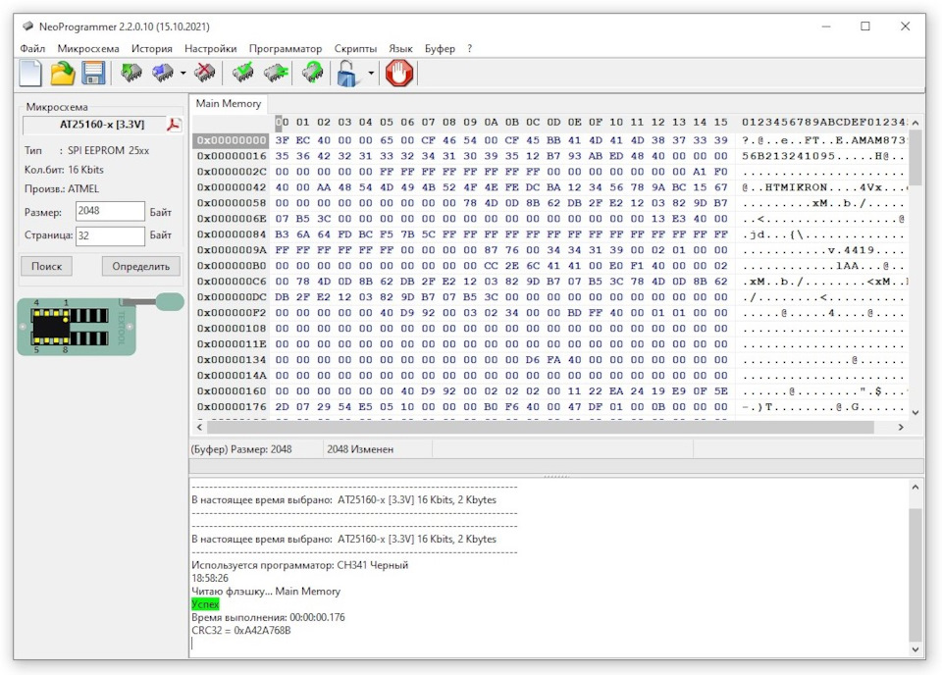Click the Поиск button
The height and width of the screenshot is (675, 942).
[x=47, y=266]
